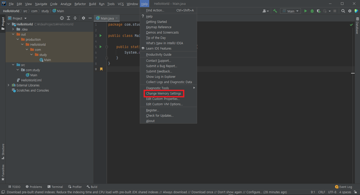Open the Profiler tool window
Image resolution: width=360 pixels, height=195 pixels.
(75, 187)
